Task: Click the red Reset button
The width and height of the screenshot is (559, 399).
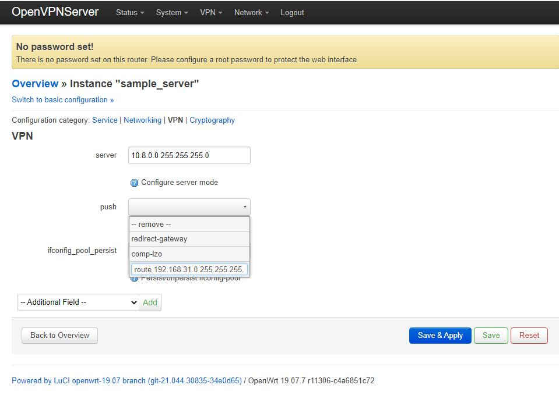Action: (x=529, y=336)
